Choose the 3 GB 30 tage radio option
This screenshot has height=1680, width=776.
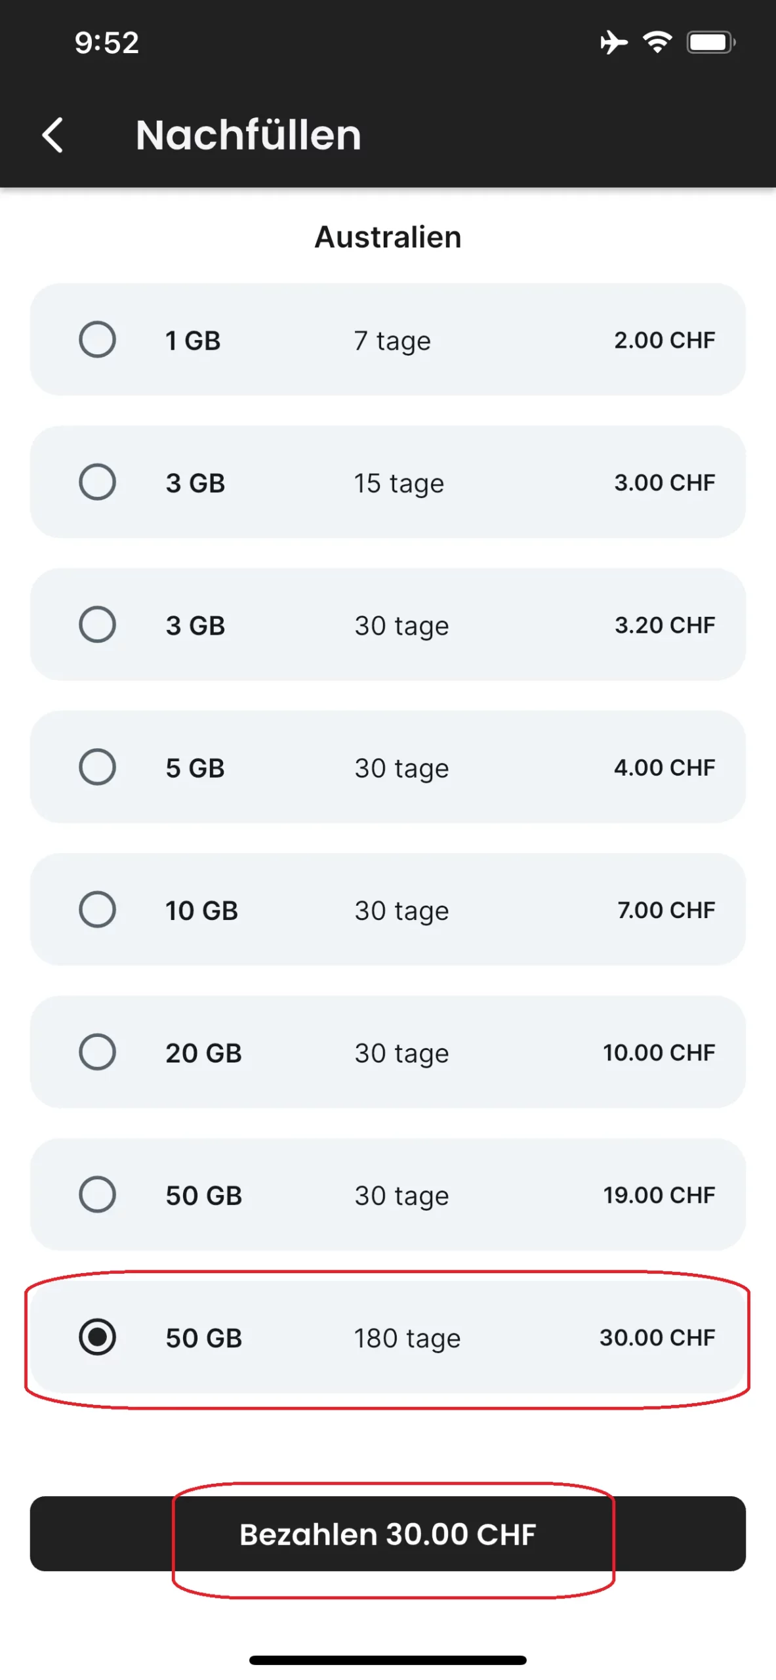pos(97,624)
